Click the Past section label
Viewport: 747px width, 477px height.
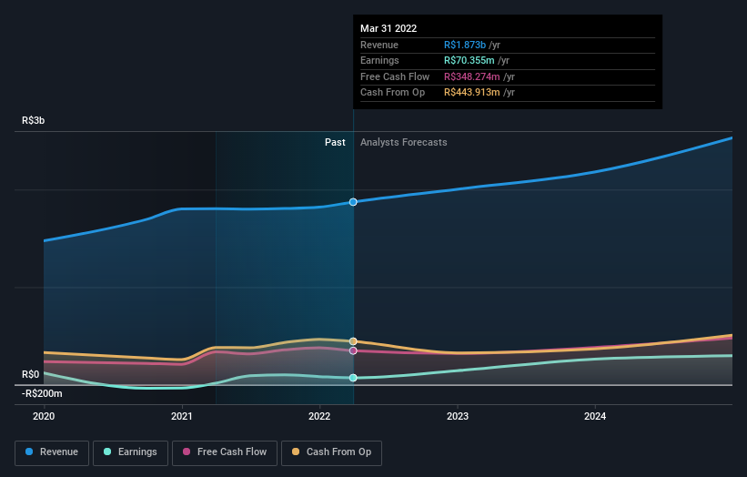pos(335,142)
